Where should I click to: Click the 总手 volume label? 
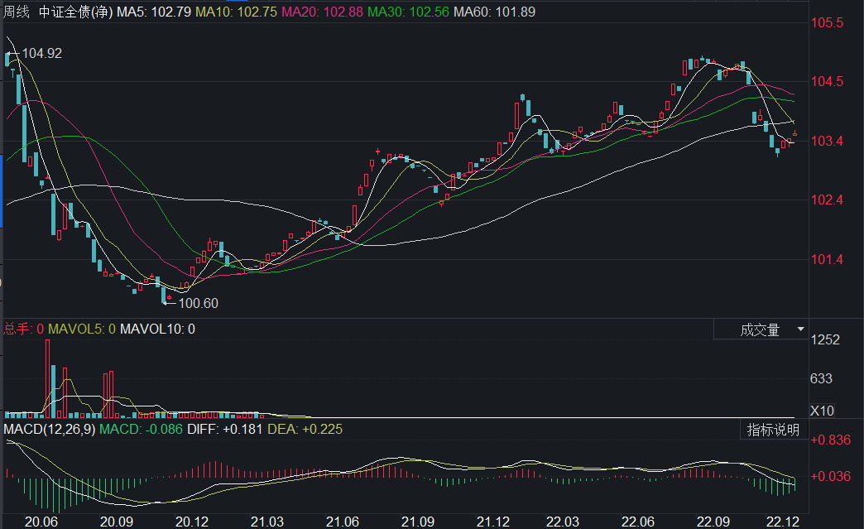pyautogui.click(x=22, y=329)
